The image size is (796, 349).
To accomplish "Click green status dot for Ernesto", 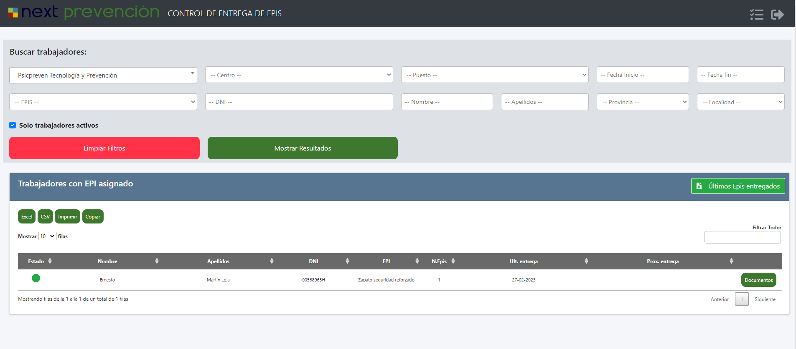I will (36, 278).
